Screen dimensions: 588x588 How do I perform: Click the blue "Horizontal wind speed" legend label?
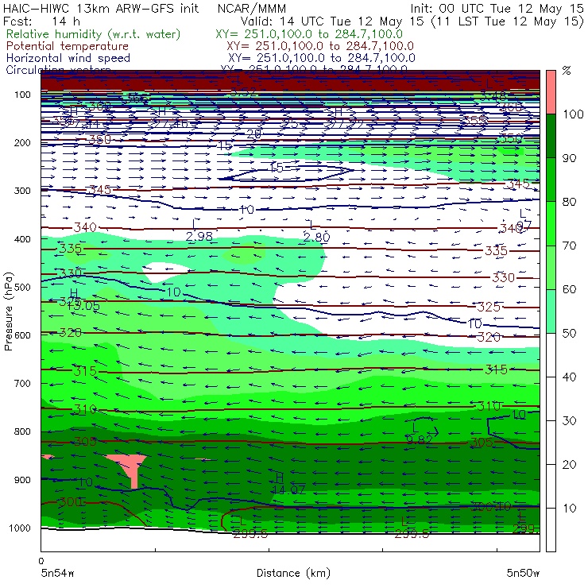(x=68, y=58)
